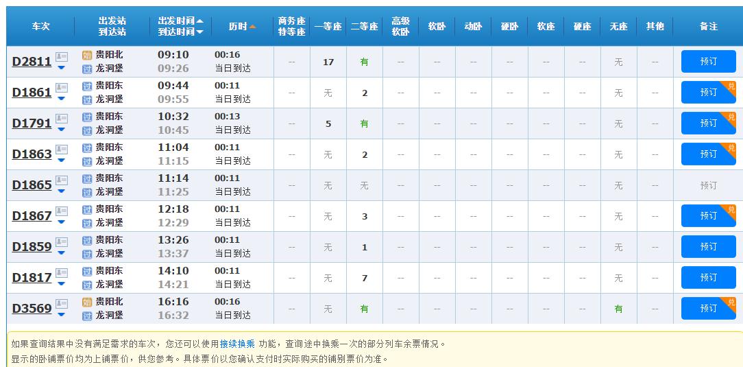Image resolution: width=743 pixels, height=367 pixels.
Task: Click the 一等座 column header
Action: tap(328, 27)
